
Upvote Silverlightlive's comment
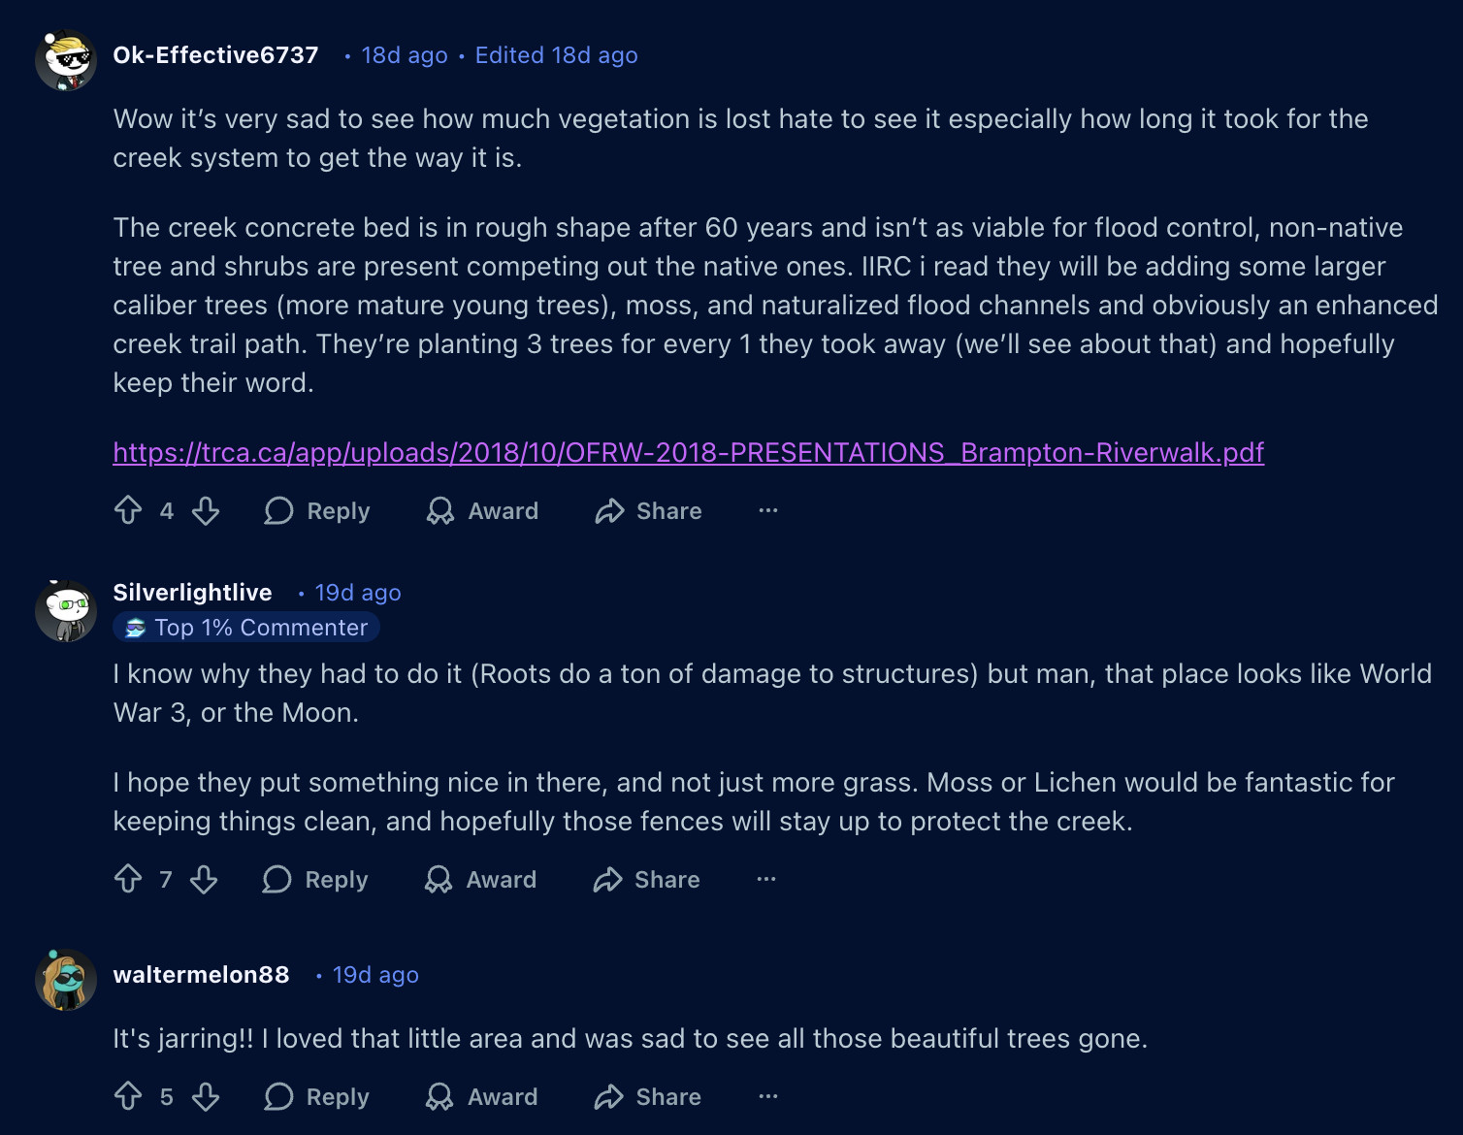(128, 879)
